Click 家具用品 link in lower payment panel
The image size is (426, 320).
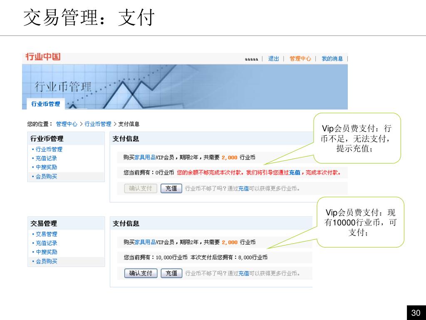pos(145,242)
